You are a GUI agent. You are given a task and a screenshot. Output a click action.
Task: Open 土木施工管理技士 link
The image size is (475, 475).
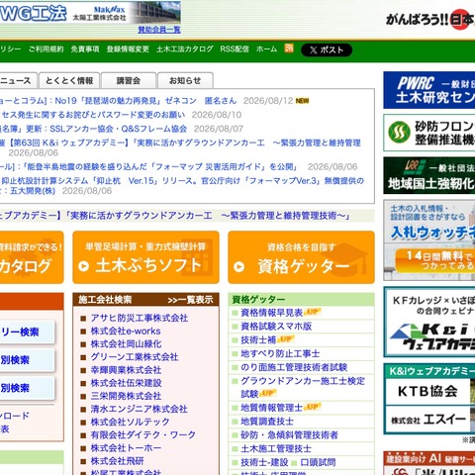click(276, 448)
